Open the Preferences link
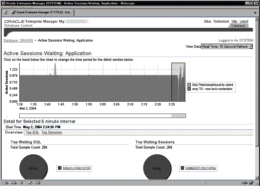This screenshot has height=186, width=260. pos(221,21)
